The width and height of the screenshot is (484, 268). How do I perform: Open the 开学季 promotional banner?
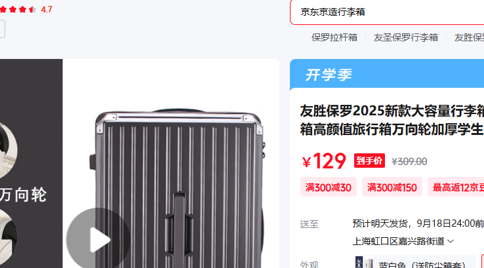pos(387,75)
